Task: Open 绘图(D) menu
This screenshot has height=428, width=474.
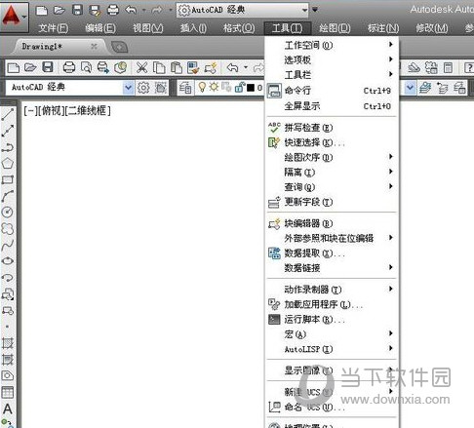Action: point(335,28)
